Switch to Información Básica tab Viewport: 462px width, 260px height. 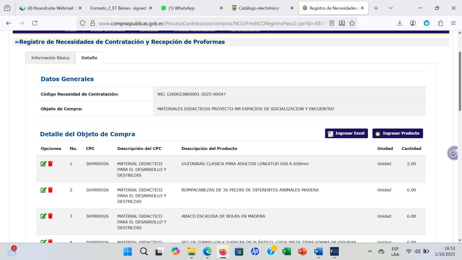(x=50, y=58)
